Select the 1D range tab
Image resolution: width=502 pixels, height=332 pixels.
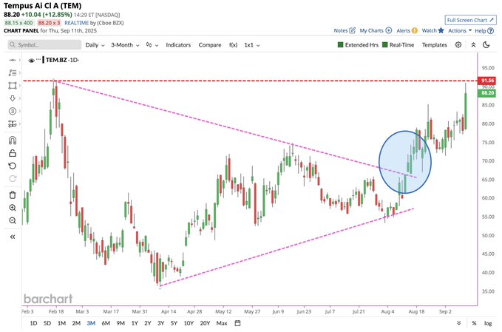(x=33, y=323)
